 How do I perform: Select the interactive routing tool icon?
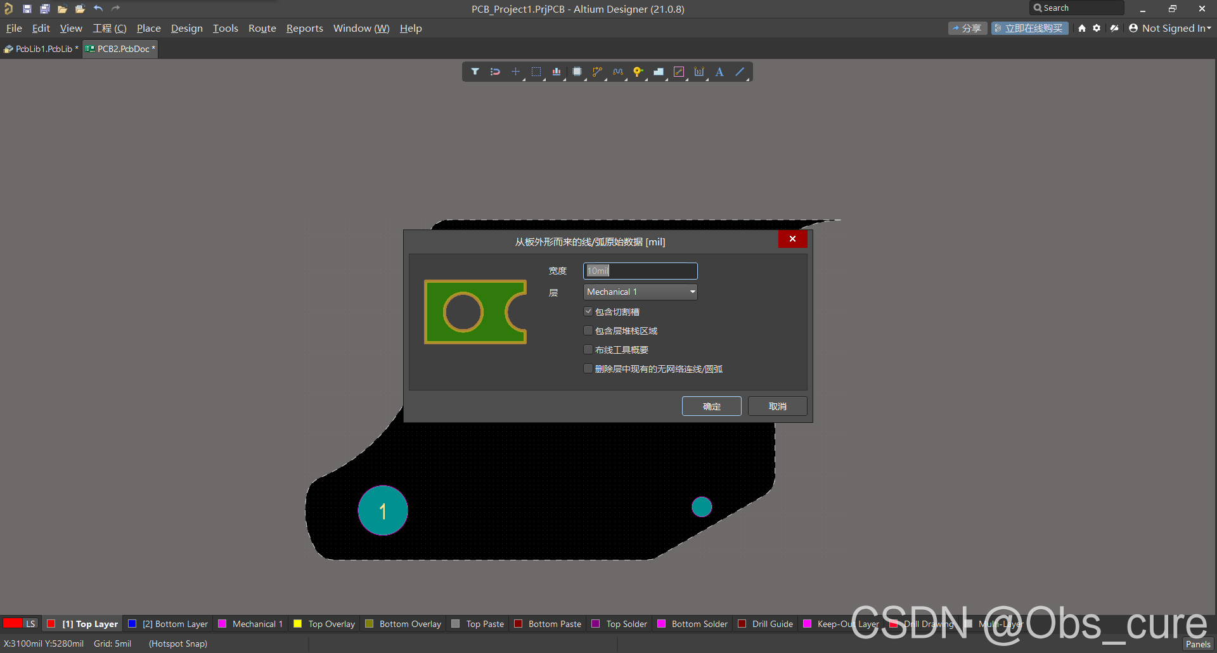coord(597,72)
